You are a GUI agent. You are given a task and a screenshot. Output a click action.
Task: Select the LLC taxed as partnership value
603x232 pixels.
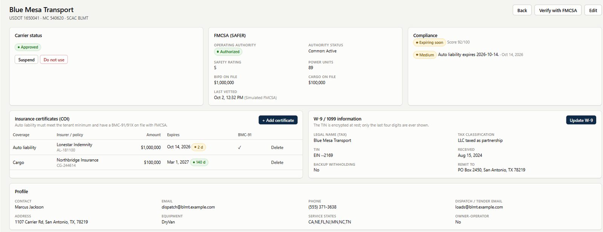tap(480, 140)
